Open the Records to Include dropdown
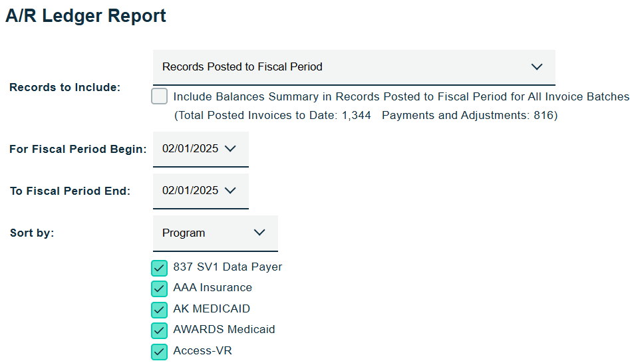Viewport: 630px width, 363px height. click(x=353, y=67)
